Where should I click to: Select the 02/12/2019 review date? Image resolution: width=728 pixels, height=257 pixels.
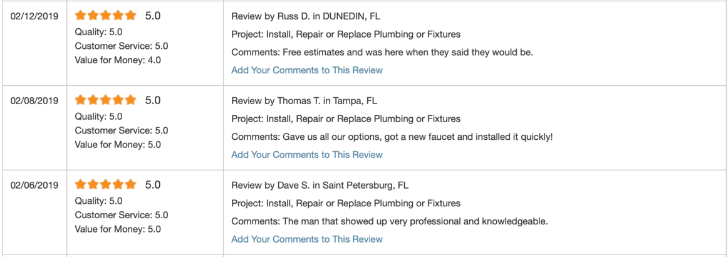pos(34,16)
